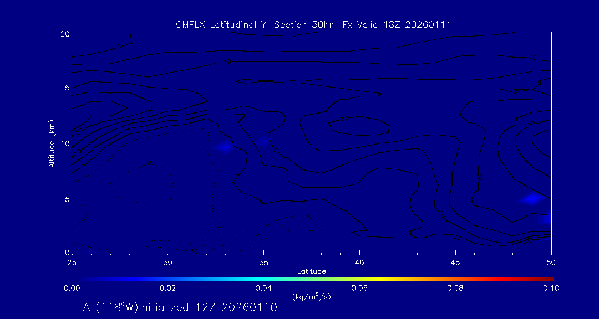Select the altitude axis tick label 20
The image size is (599, 319).
[x=64, y=33]
